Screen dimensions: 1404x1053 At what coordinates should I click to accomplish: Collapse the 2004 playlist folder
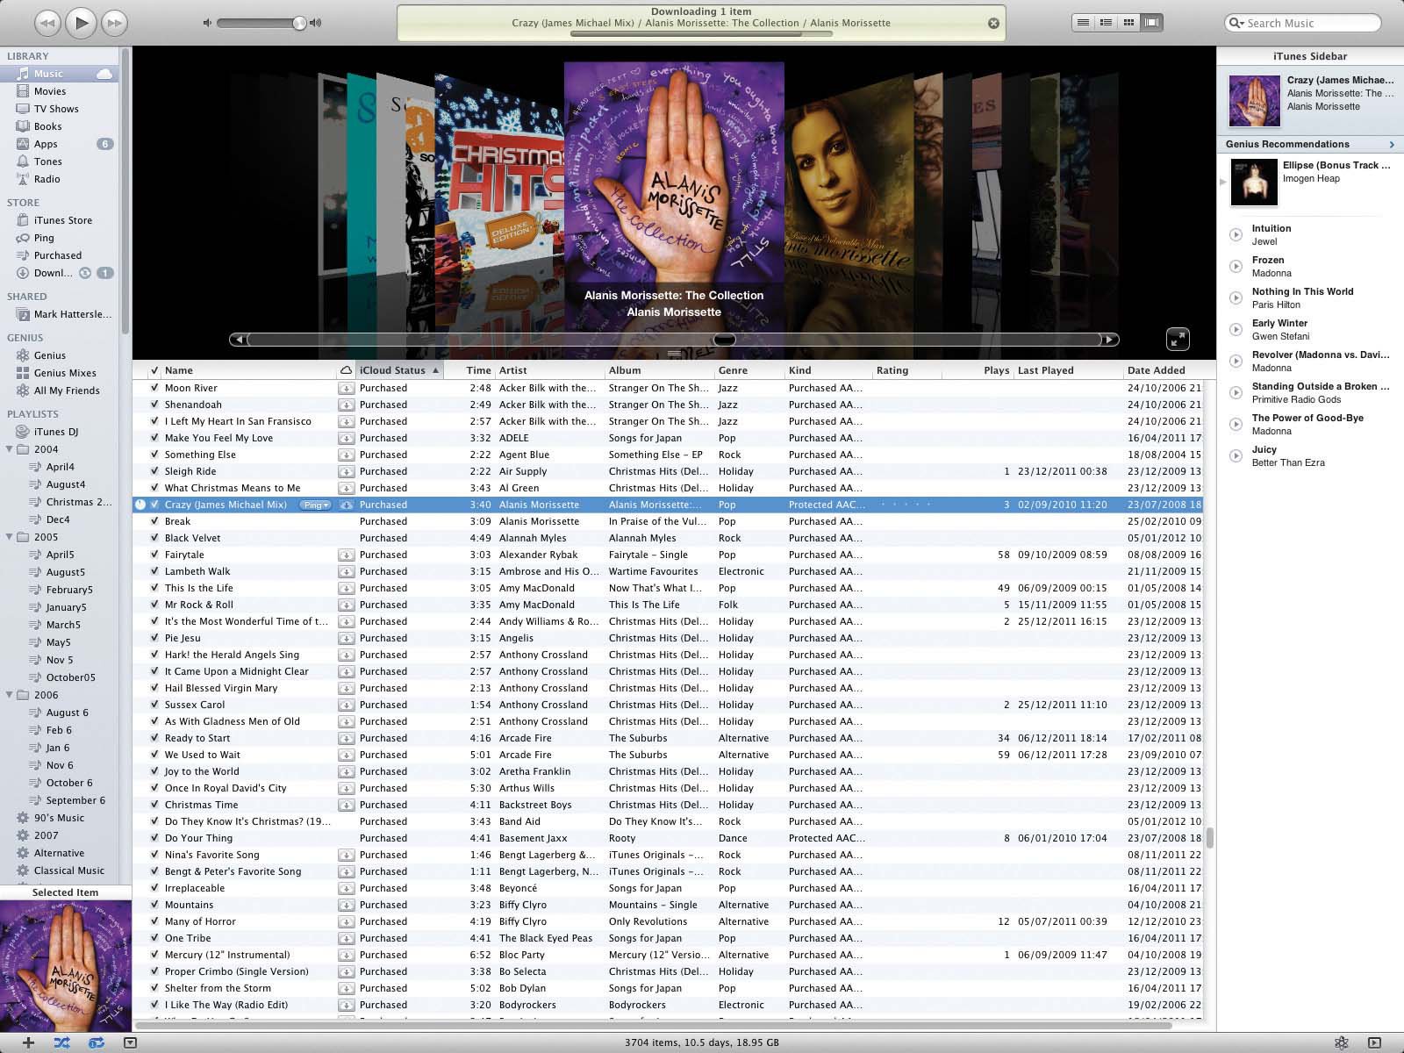[10, 449]
